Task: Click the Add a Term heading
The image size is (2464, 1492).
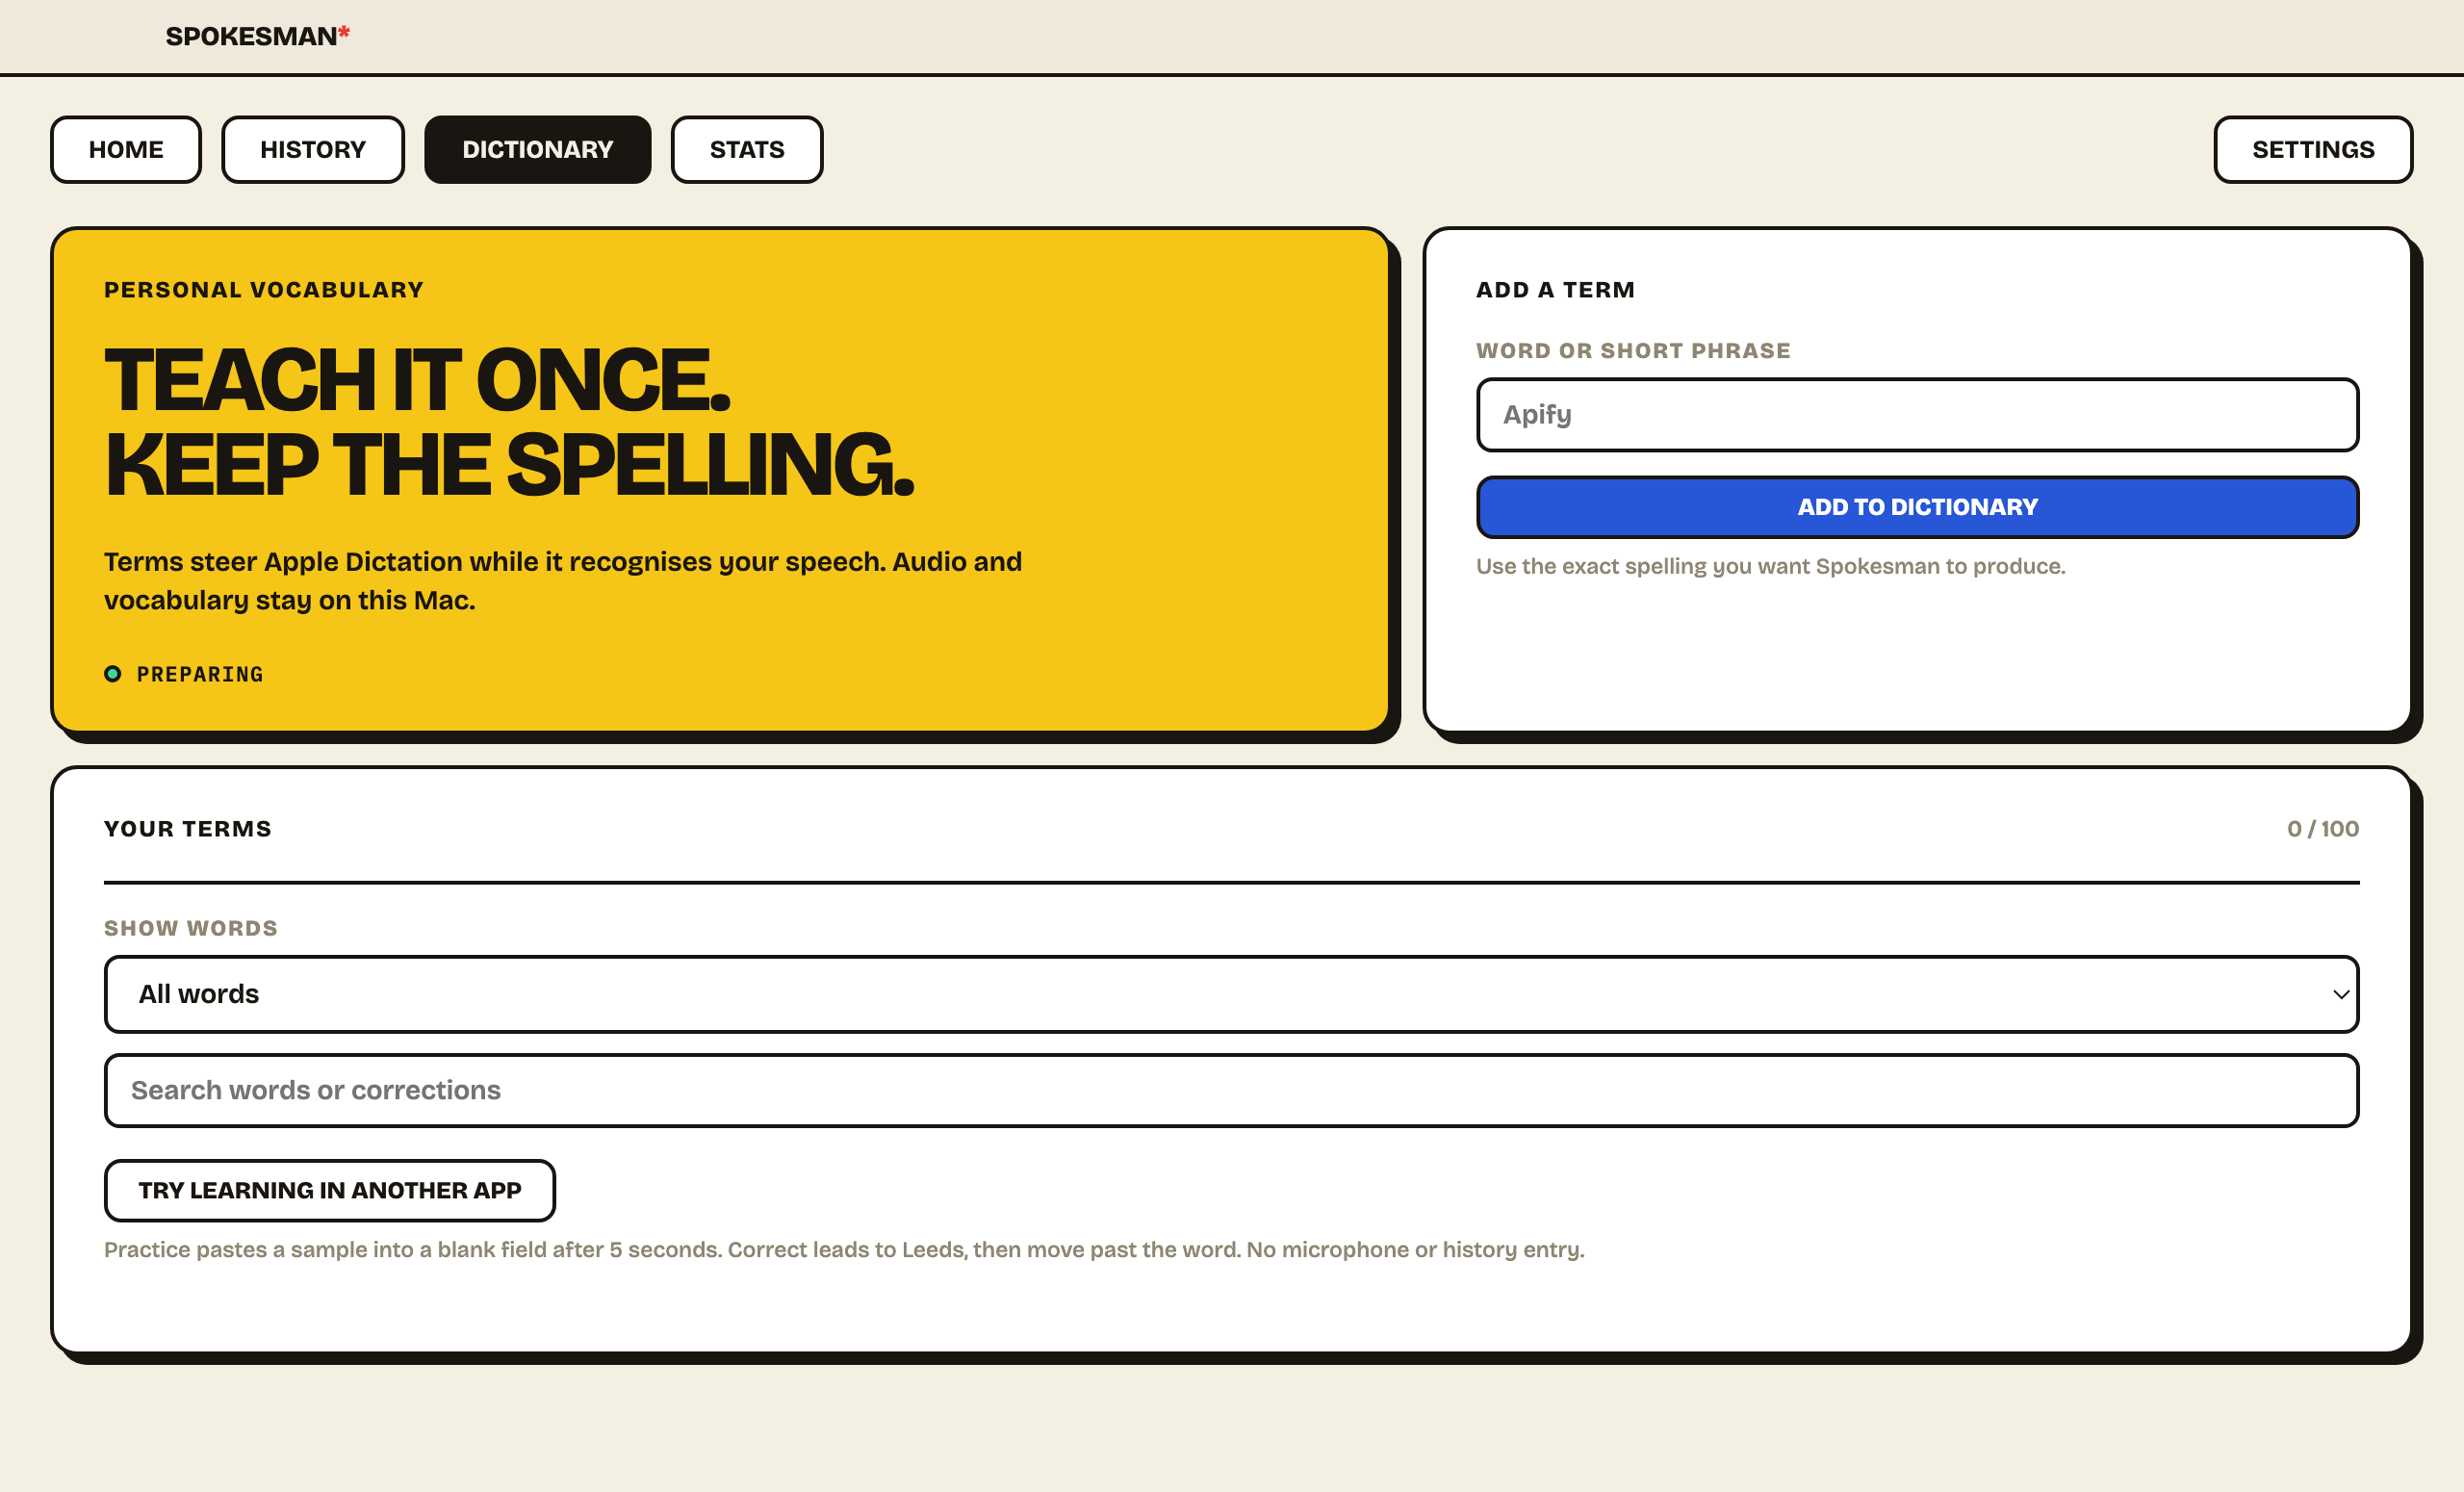Action: click(x=1555, y=290)
